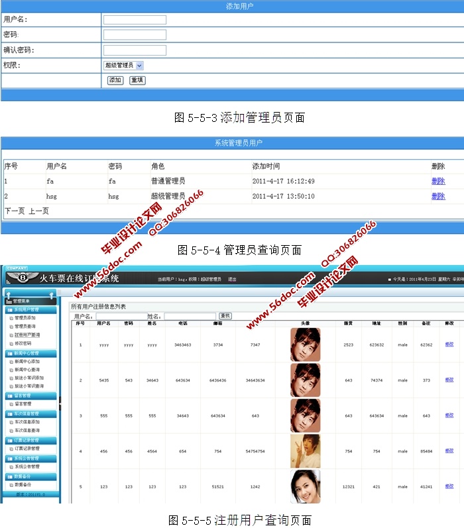Click role cell 普通管理员
This screenshot has width=464, height=528.
[168, 181]
